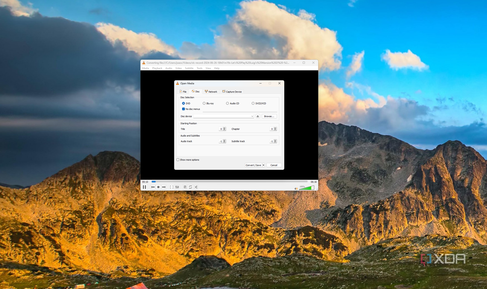Open the Video menu
Screen dimensions: 487x289
coord(179,68)
